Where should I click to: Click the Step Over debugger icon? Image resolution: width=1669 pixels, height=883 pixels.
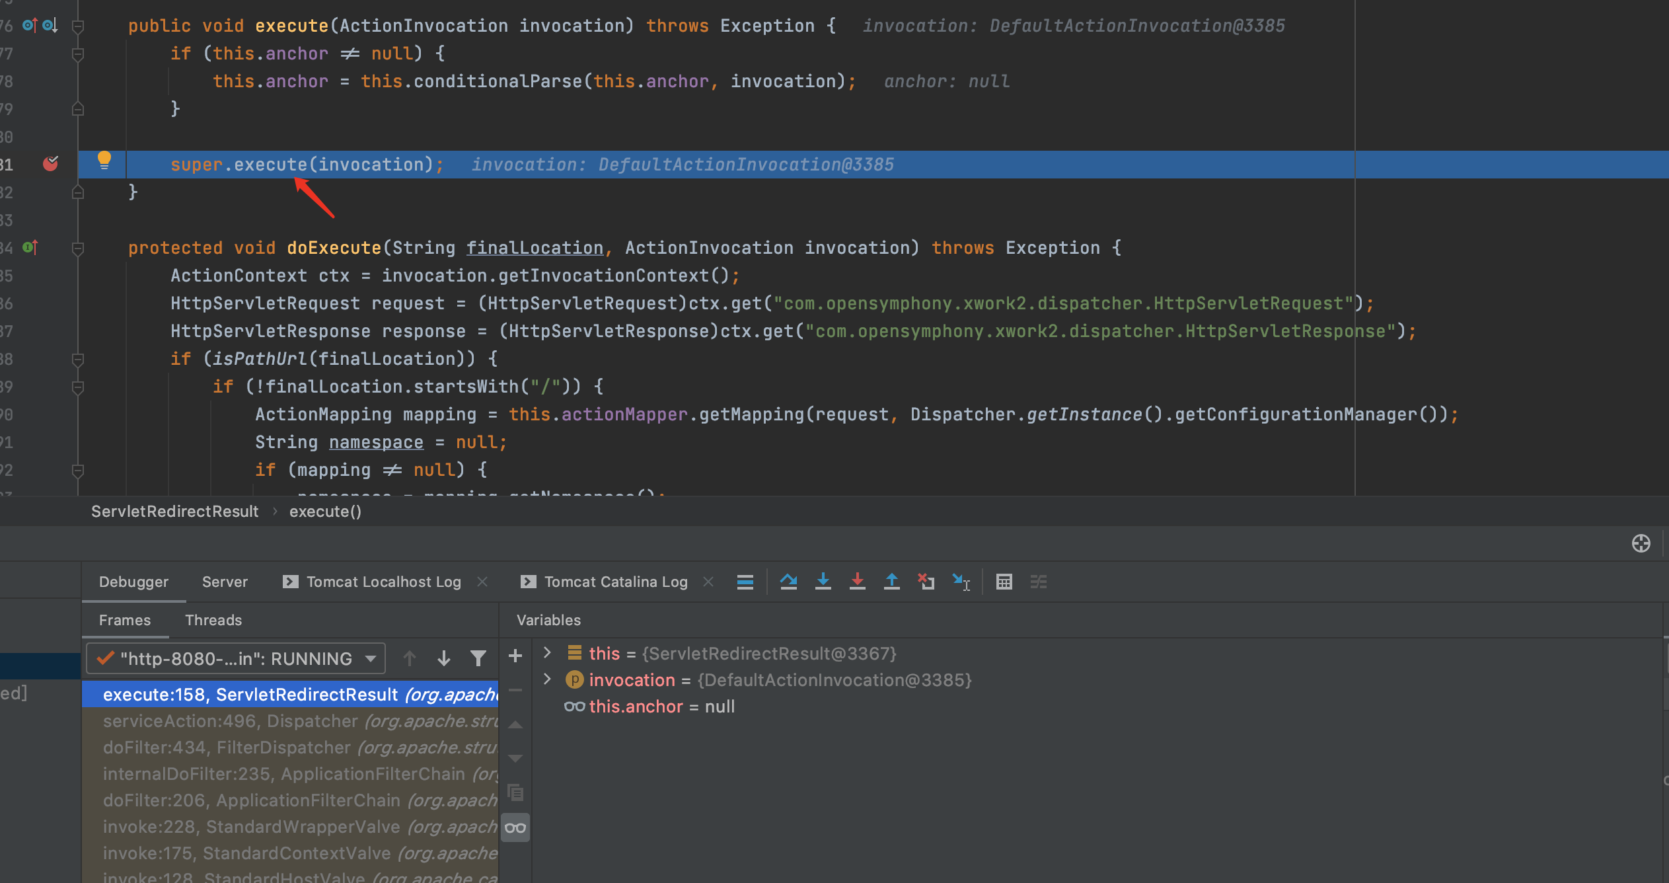pyautogui.click(x=788, y=582)
